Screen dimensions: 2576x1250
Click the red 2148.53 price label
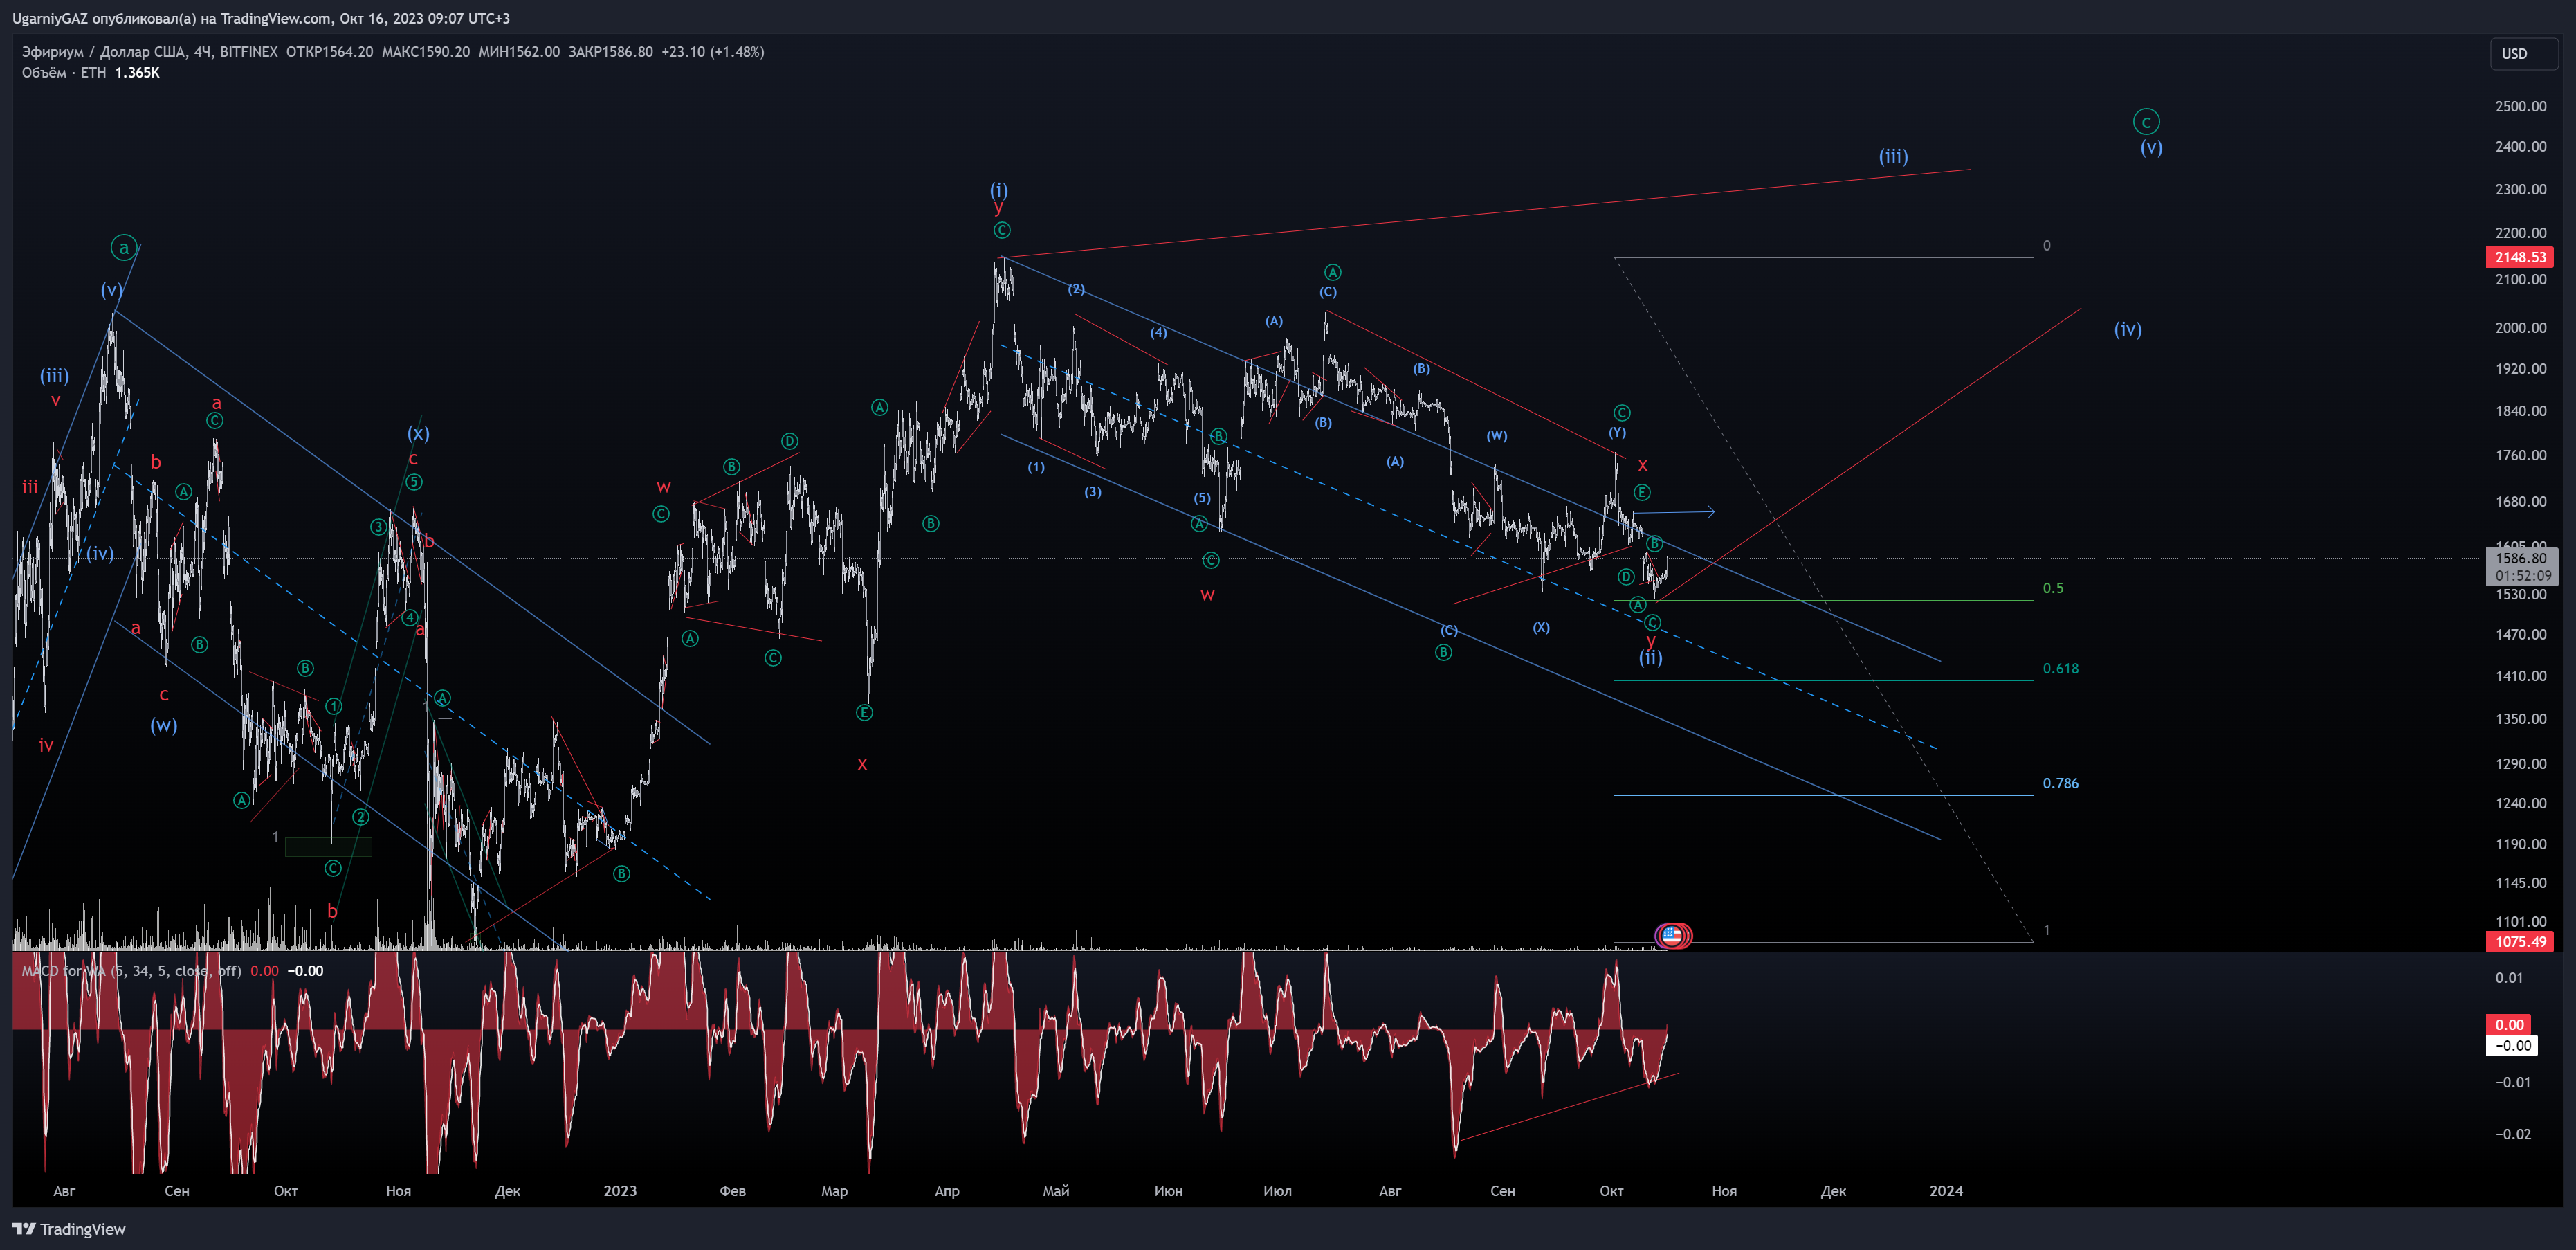(2520, 257)
